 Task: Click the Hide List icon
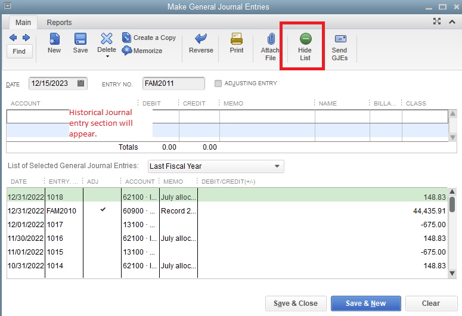pyautogui.click(x=306, y=39)
